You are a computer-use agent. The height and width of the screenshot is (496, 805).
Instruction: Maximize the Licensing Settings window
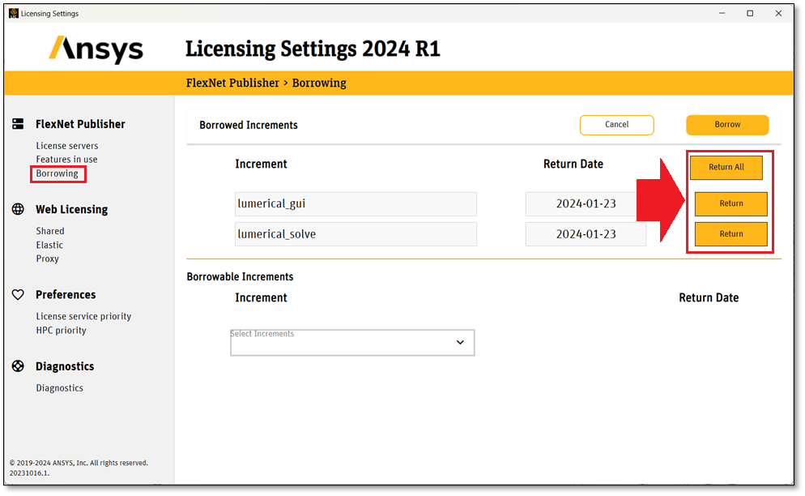(750, 13)
